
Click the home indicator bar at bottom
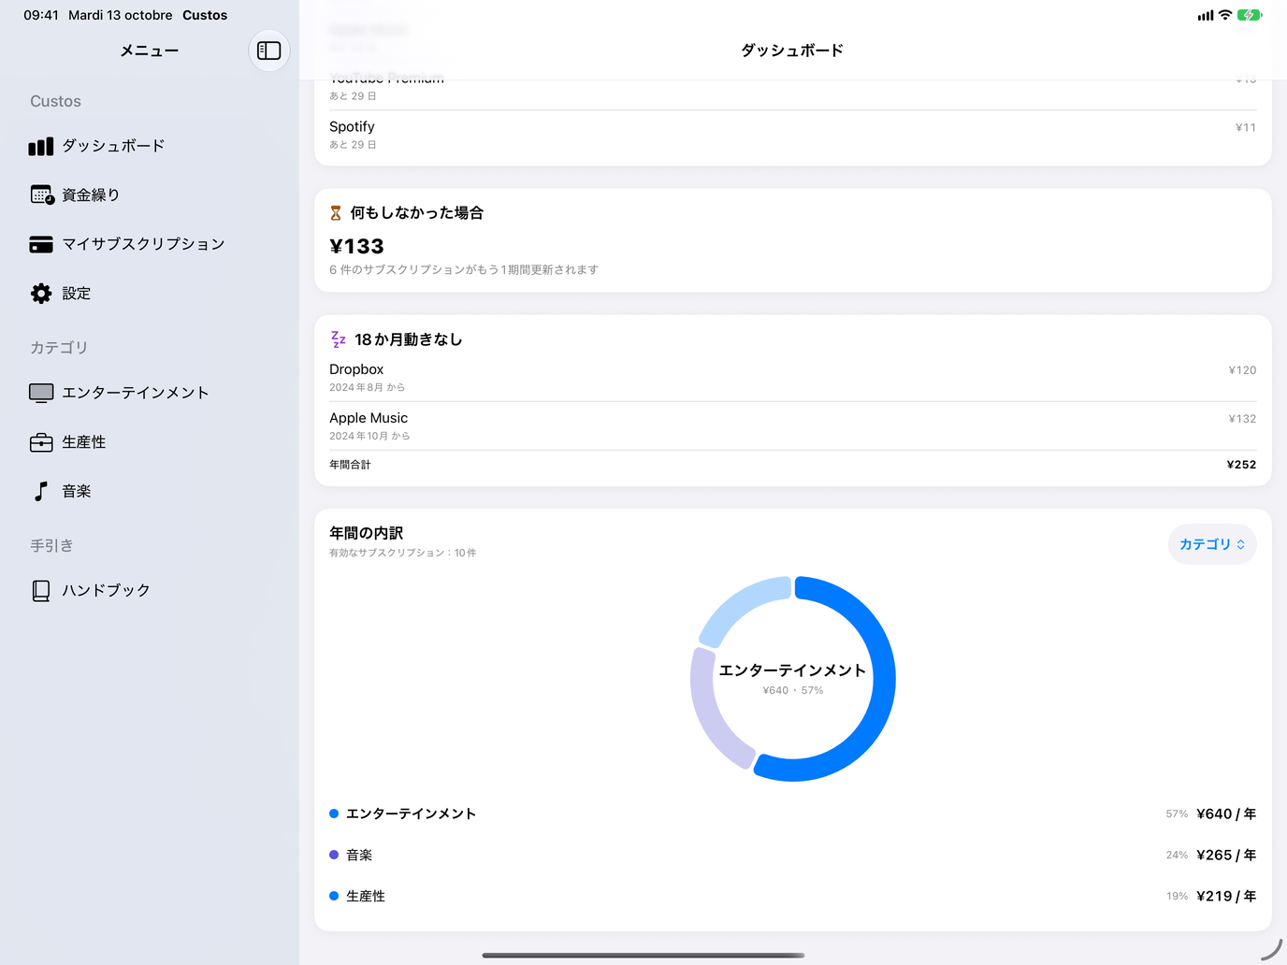click(643, 956)
